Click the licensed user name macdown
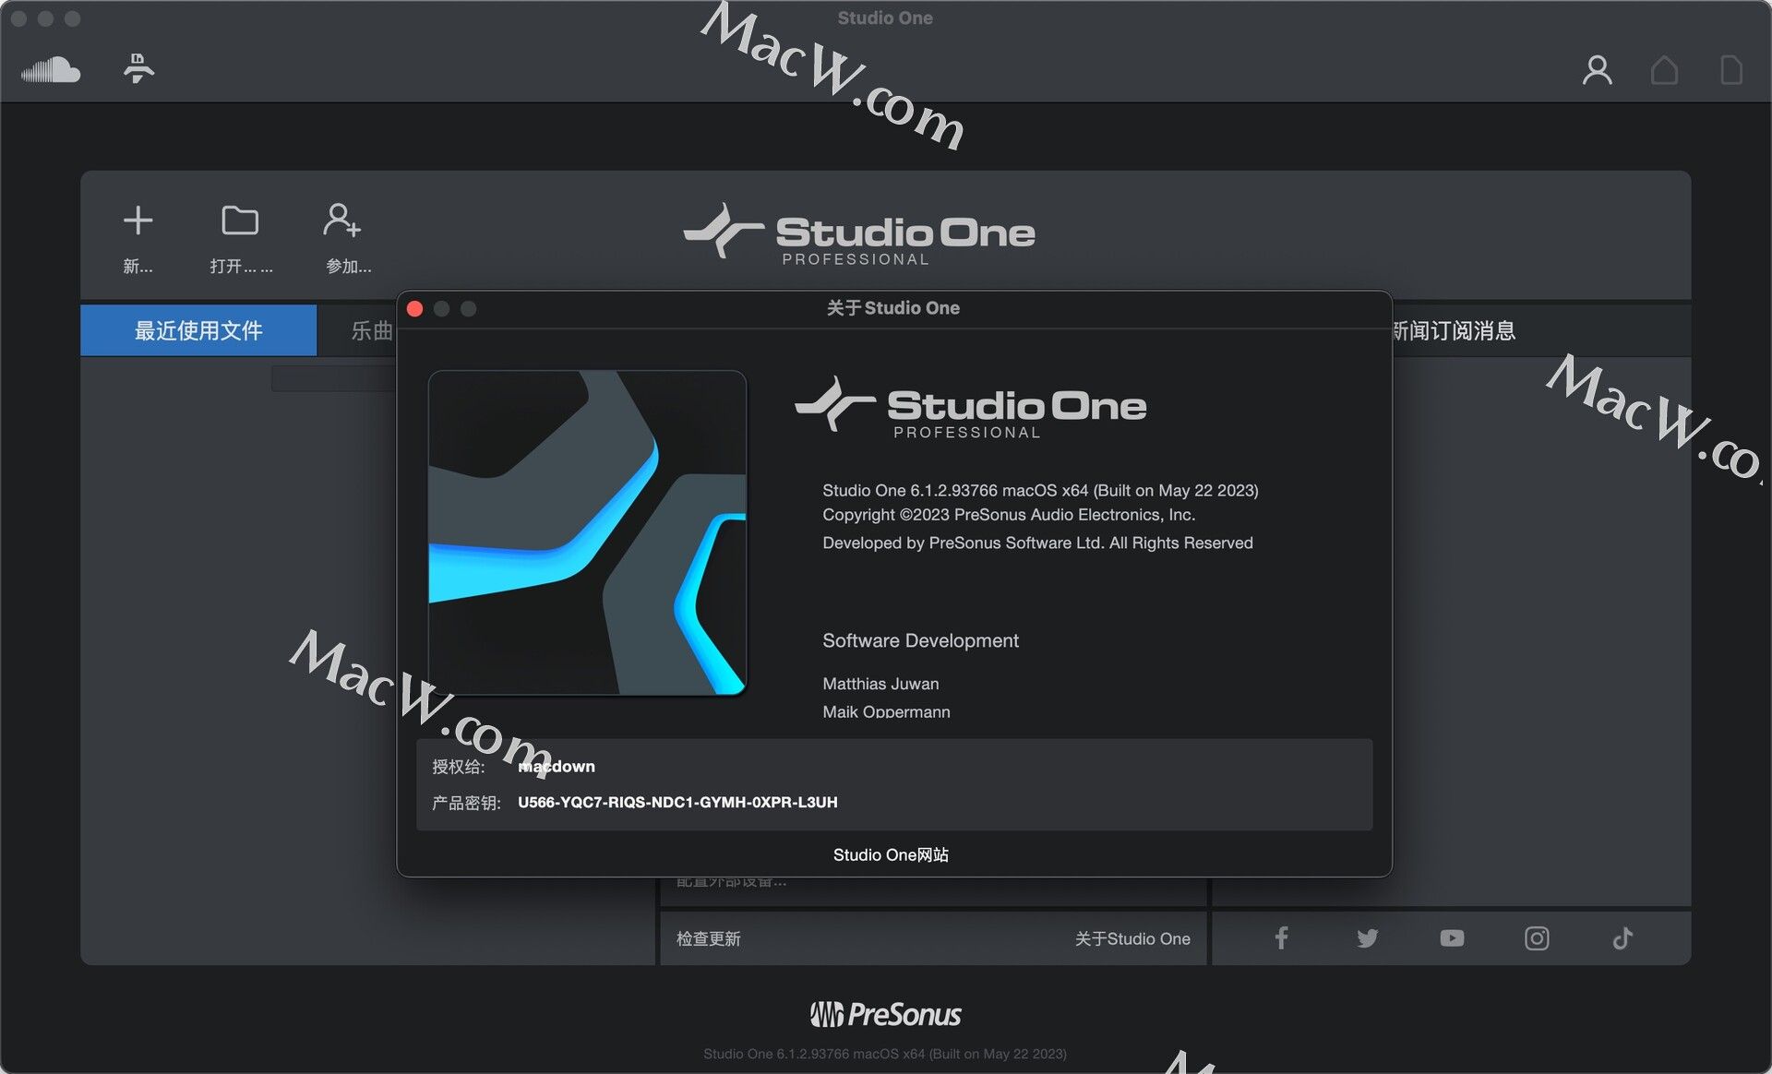Screen dimensions: 1772x1074 coord(556,767)
